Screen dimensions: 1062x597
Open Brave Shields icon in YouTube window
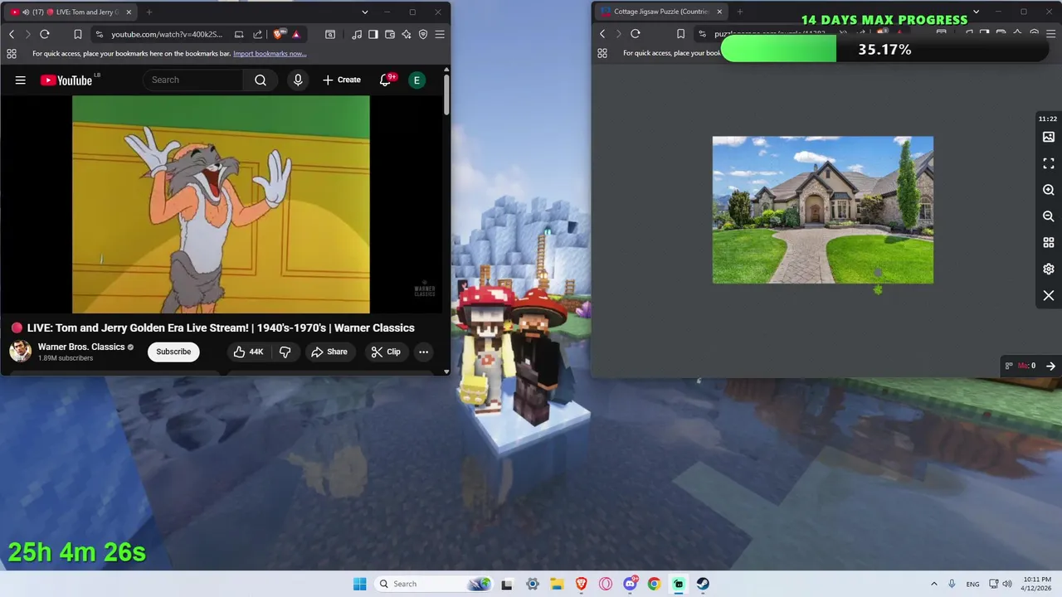tap(278, 34)
